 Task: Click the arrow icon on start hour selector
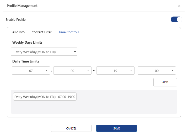46,71
